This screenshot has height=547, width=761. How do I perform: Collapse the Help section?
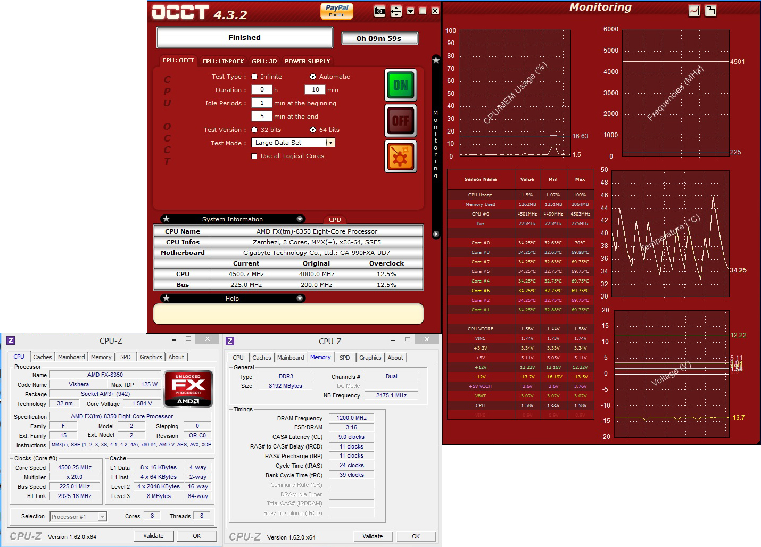click(x=300, y=298)
